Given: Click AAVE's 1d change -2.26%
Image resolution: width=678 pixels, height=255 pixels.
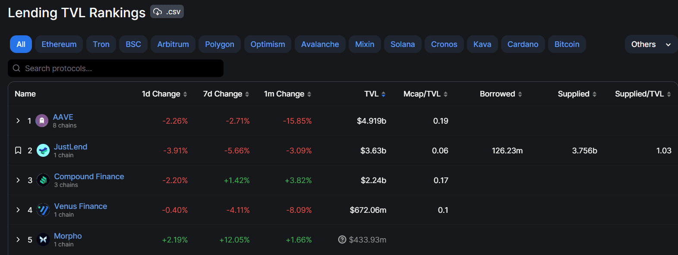Looking at the screenshot, I should tap(175, 121).
